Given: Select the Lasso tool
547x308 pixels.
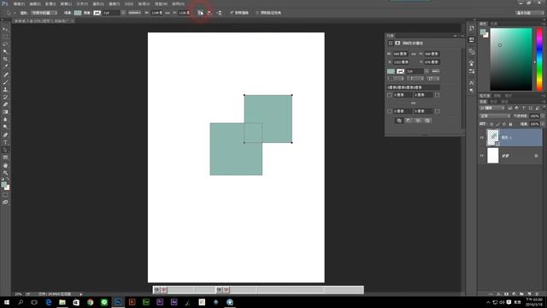Looking at the screenshot, I should click(x=5, y=44).
